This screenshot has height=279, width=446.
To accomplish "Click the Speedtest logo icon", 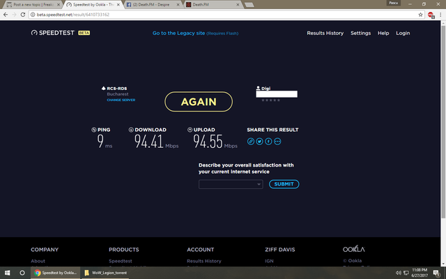I will tap(34, 33).
